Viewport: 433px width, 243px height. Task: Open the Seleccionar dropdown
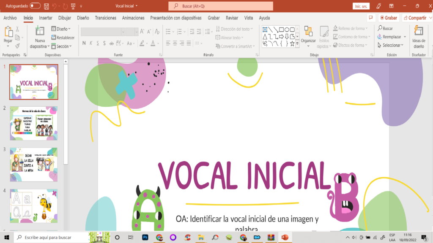click(x=392, y=45)
